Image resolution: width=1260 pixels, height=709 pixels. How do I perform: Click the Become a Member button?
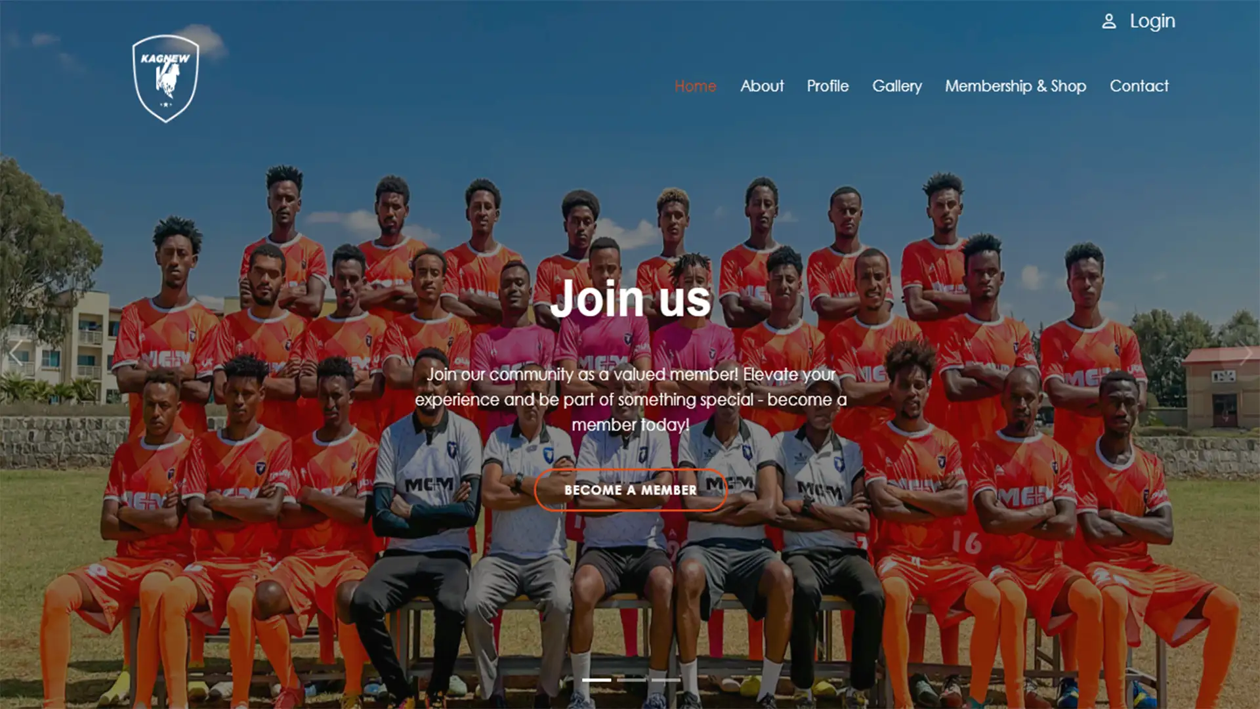(631, 490)
